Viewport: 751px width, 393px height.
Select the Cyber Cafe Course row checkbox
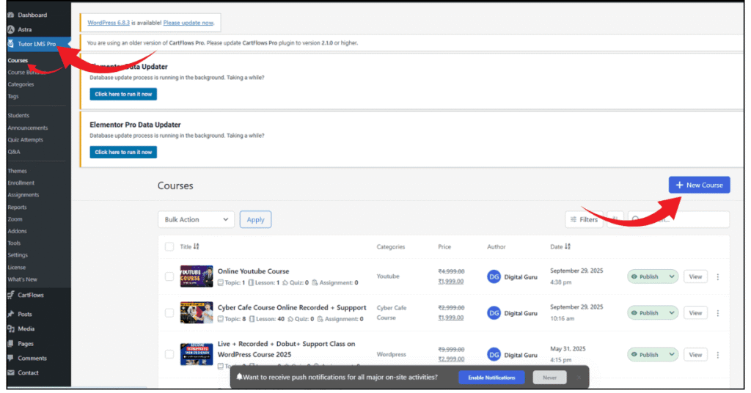tap(169, 313)
